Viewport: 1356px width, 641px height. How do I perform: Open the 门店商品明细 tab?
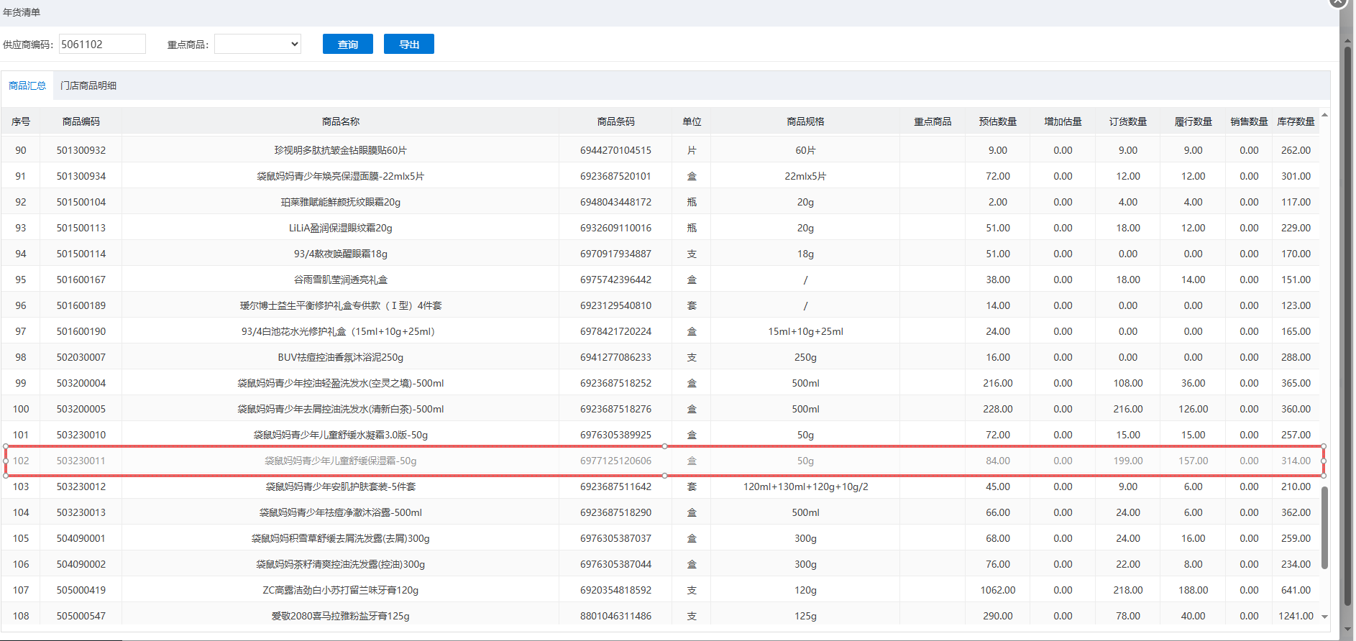pyautogui.click(x=88, y=86)
